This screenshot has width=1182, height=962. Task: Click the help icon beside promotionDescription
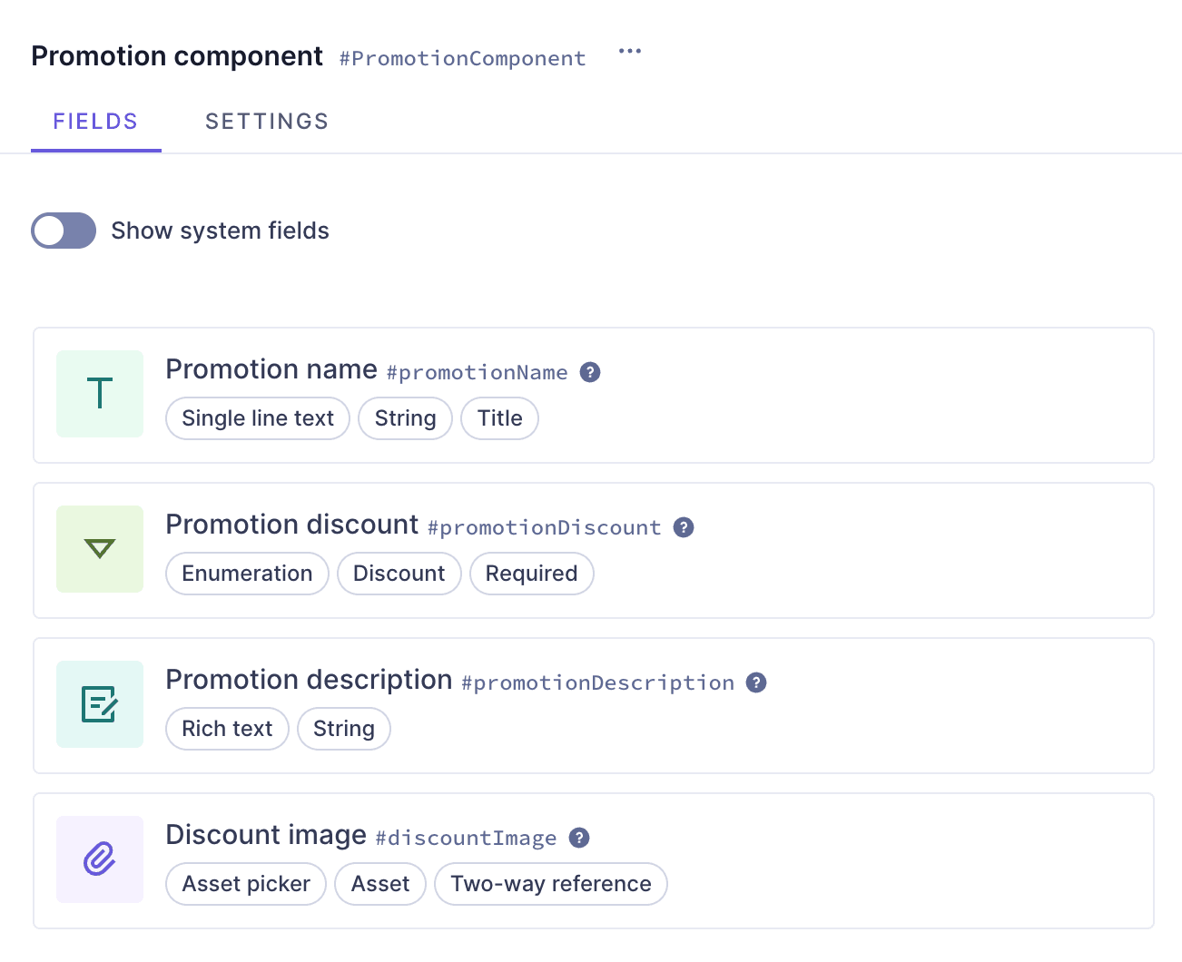point(756,682)
